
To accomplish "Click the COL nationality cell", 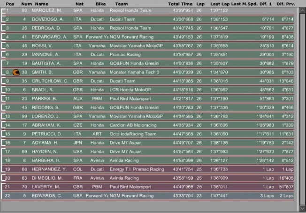I will click(x=77, y=169).
